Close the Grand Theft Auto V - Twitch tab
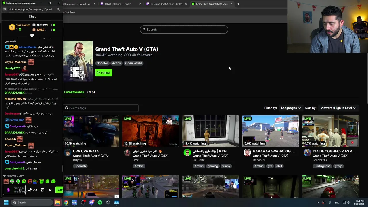This screenshot has height=207, width=368. tap(186, 4)
